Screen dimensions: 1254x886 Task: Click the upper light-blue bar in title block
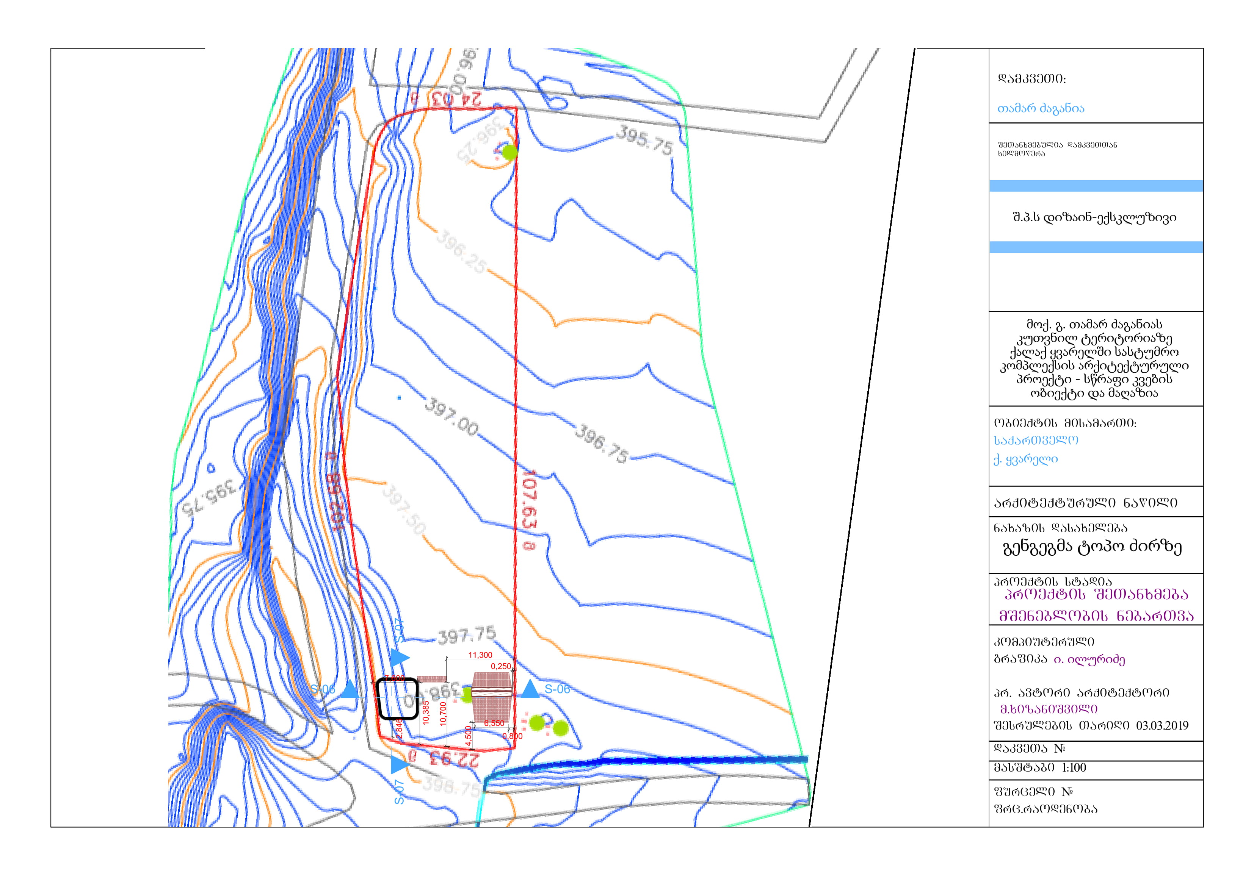tap(1096, 186)
